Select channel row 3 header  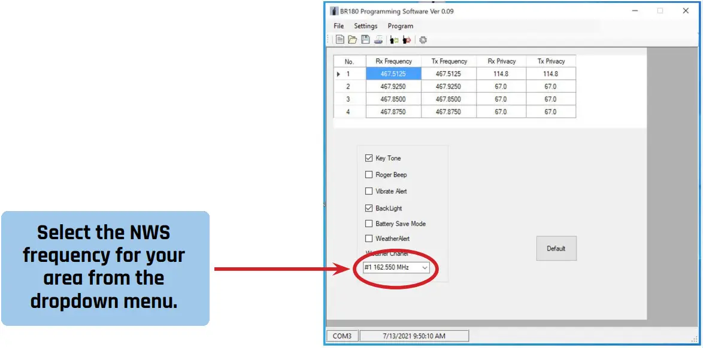pos(350,99)
